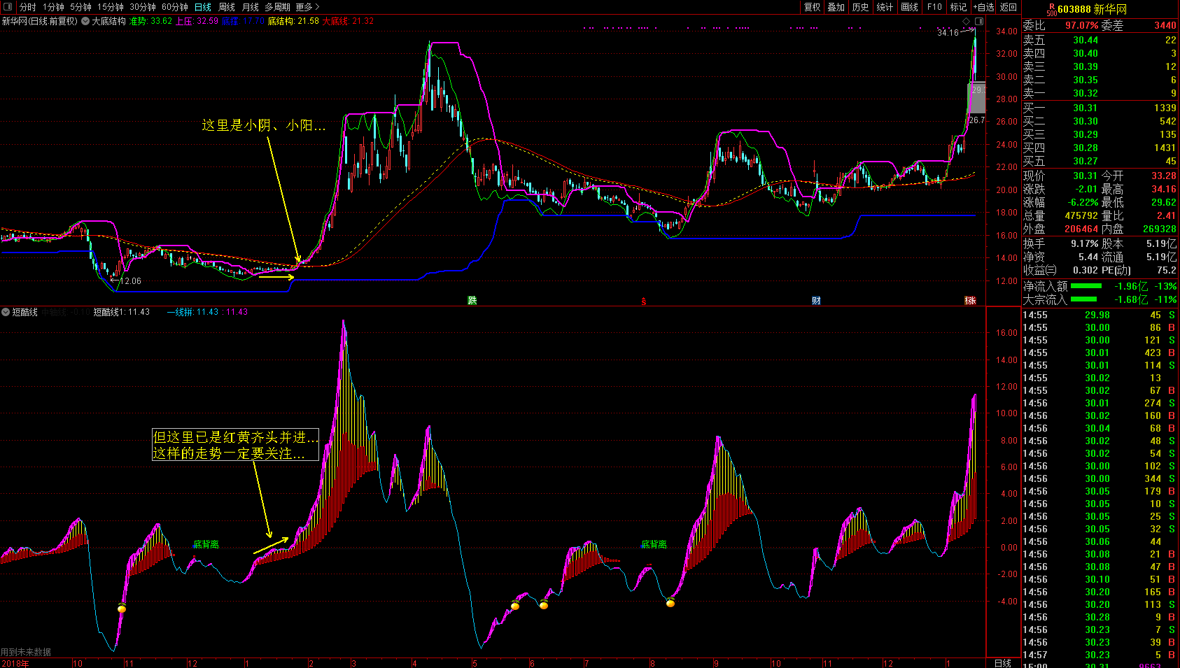
Task: Click the red 涨 event marker
Action: (x=970, y=301)
